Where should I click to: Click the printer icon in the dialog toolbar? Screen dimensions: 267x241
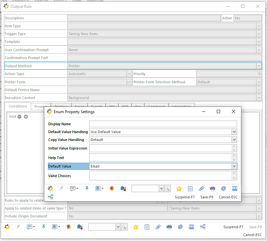[x=212, y=188]
